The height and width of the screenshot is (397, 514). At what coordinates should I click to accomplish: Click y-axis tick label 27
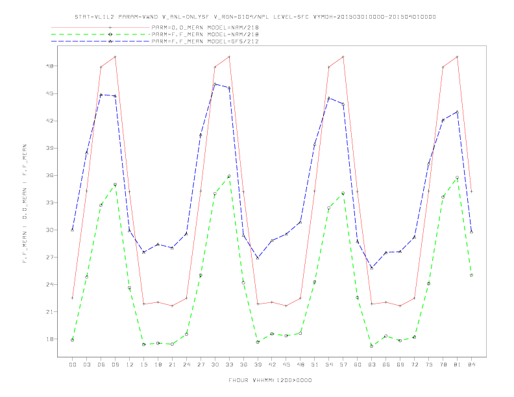51,257
